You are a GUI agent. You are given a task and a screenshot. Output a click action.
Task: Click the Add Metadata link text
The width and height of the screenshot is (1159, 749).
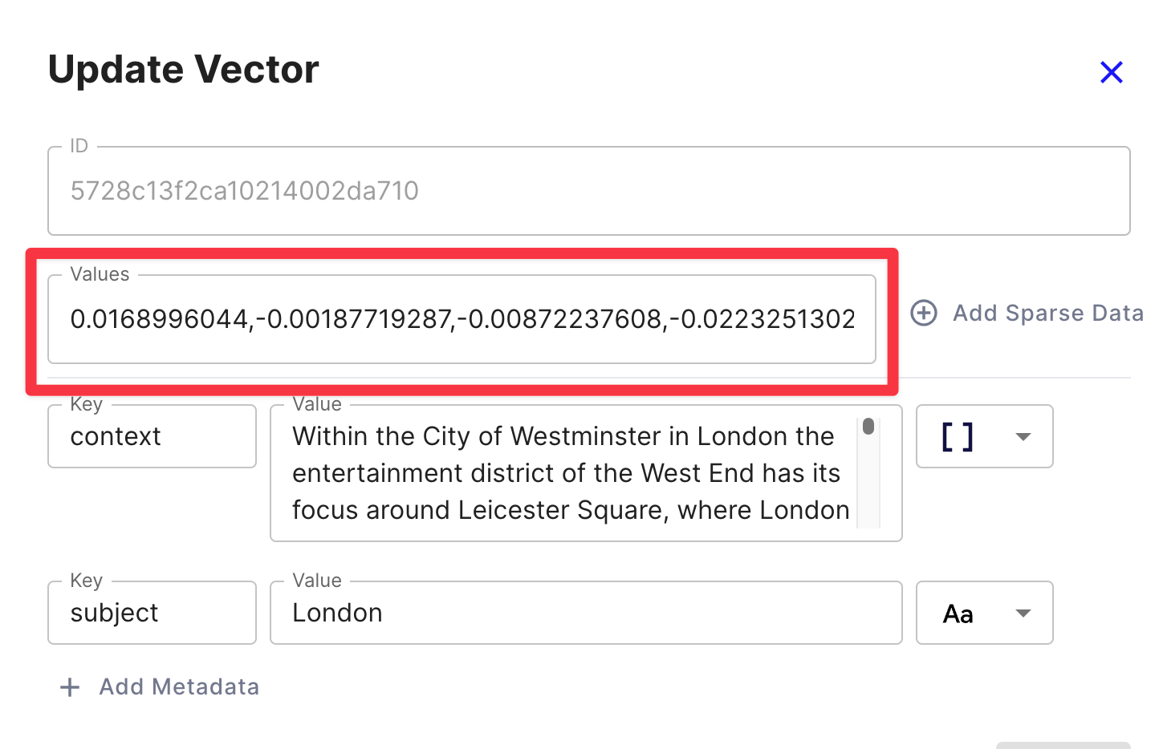(179, 687)
